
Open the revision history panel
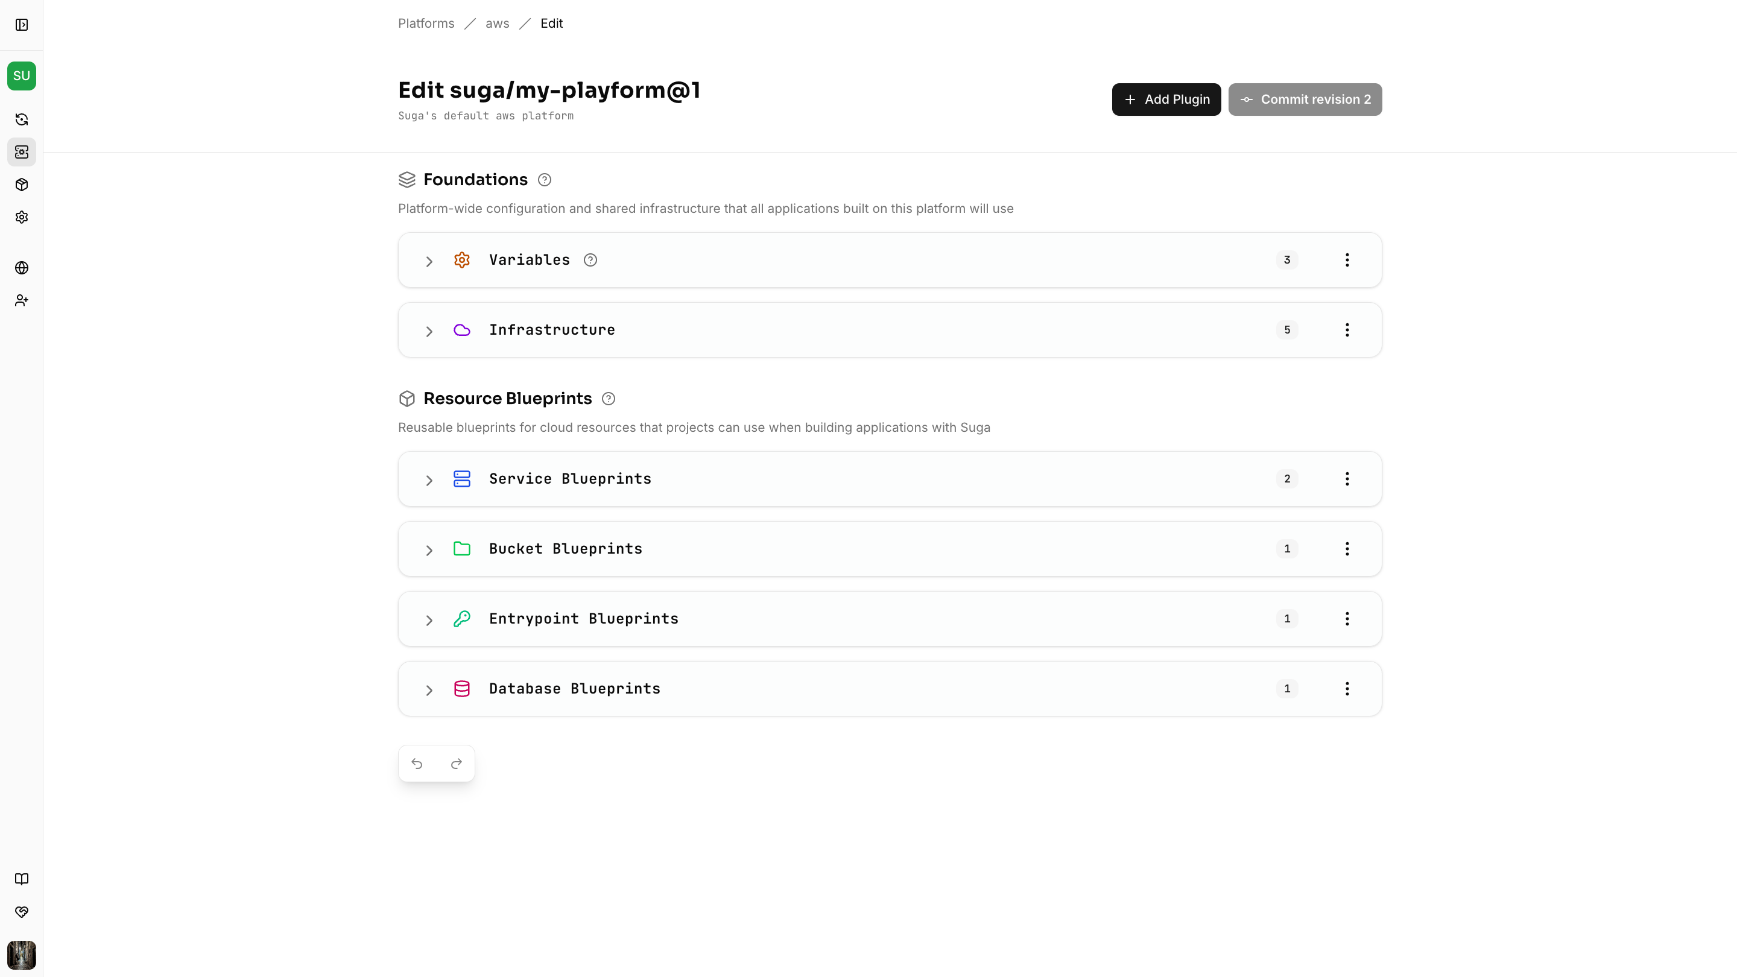22,119
